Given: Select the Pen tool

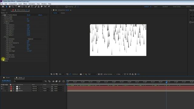Looking at the screenshot, I should tap(29, 7).
